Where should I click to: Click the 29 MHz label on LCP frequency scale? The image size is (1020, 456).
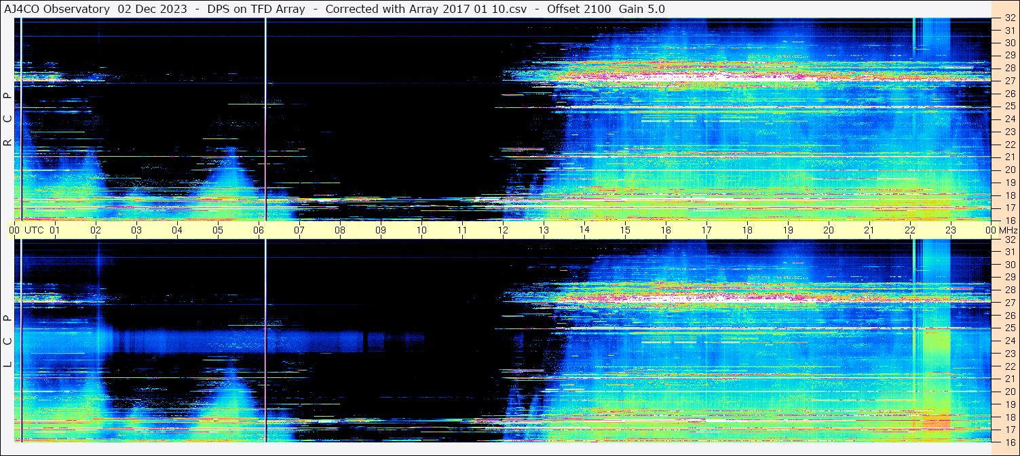point(1009,278)
